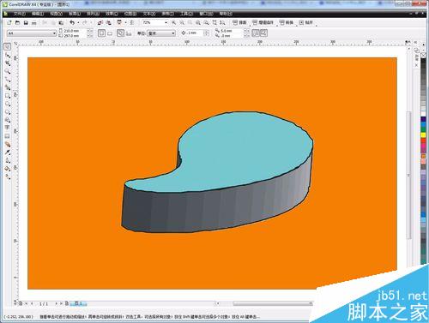
Task: Click the Undo arrow icon
Action: [x=72, y=22]
